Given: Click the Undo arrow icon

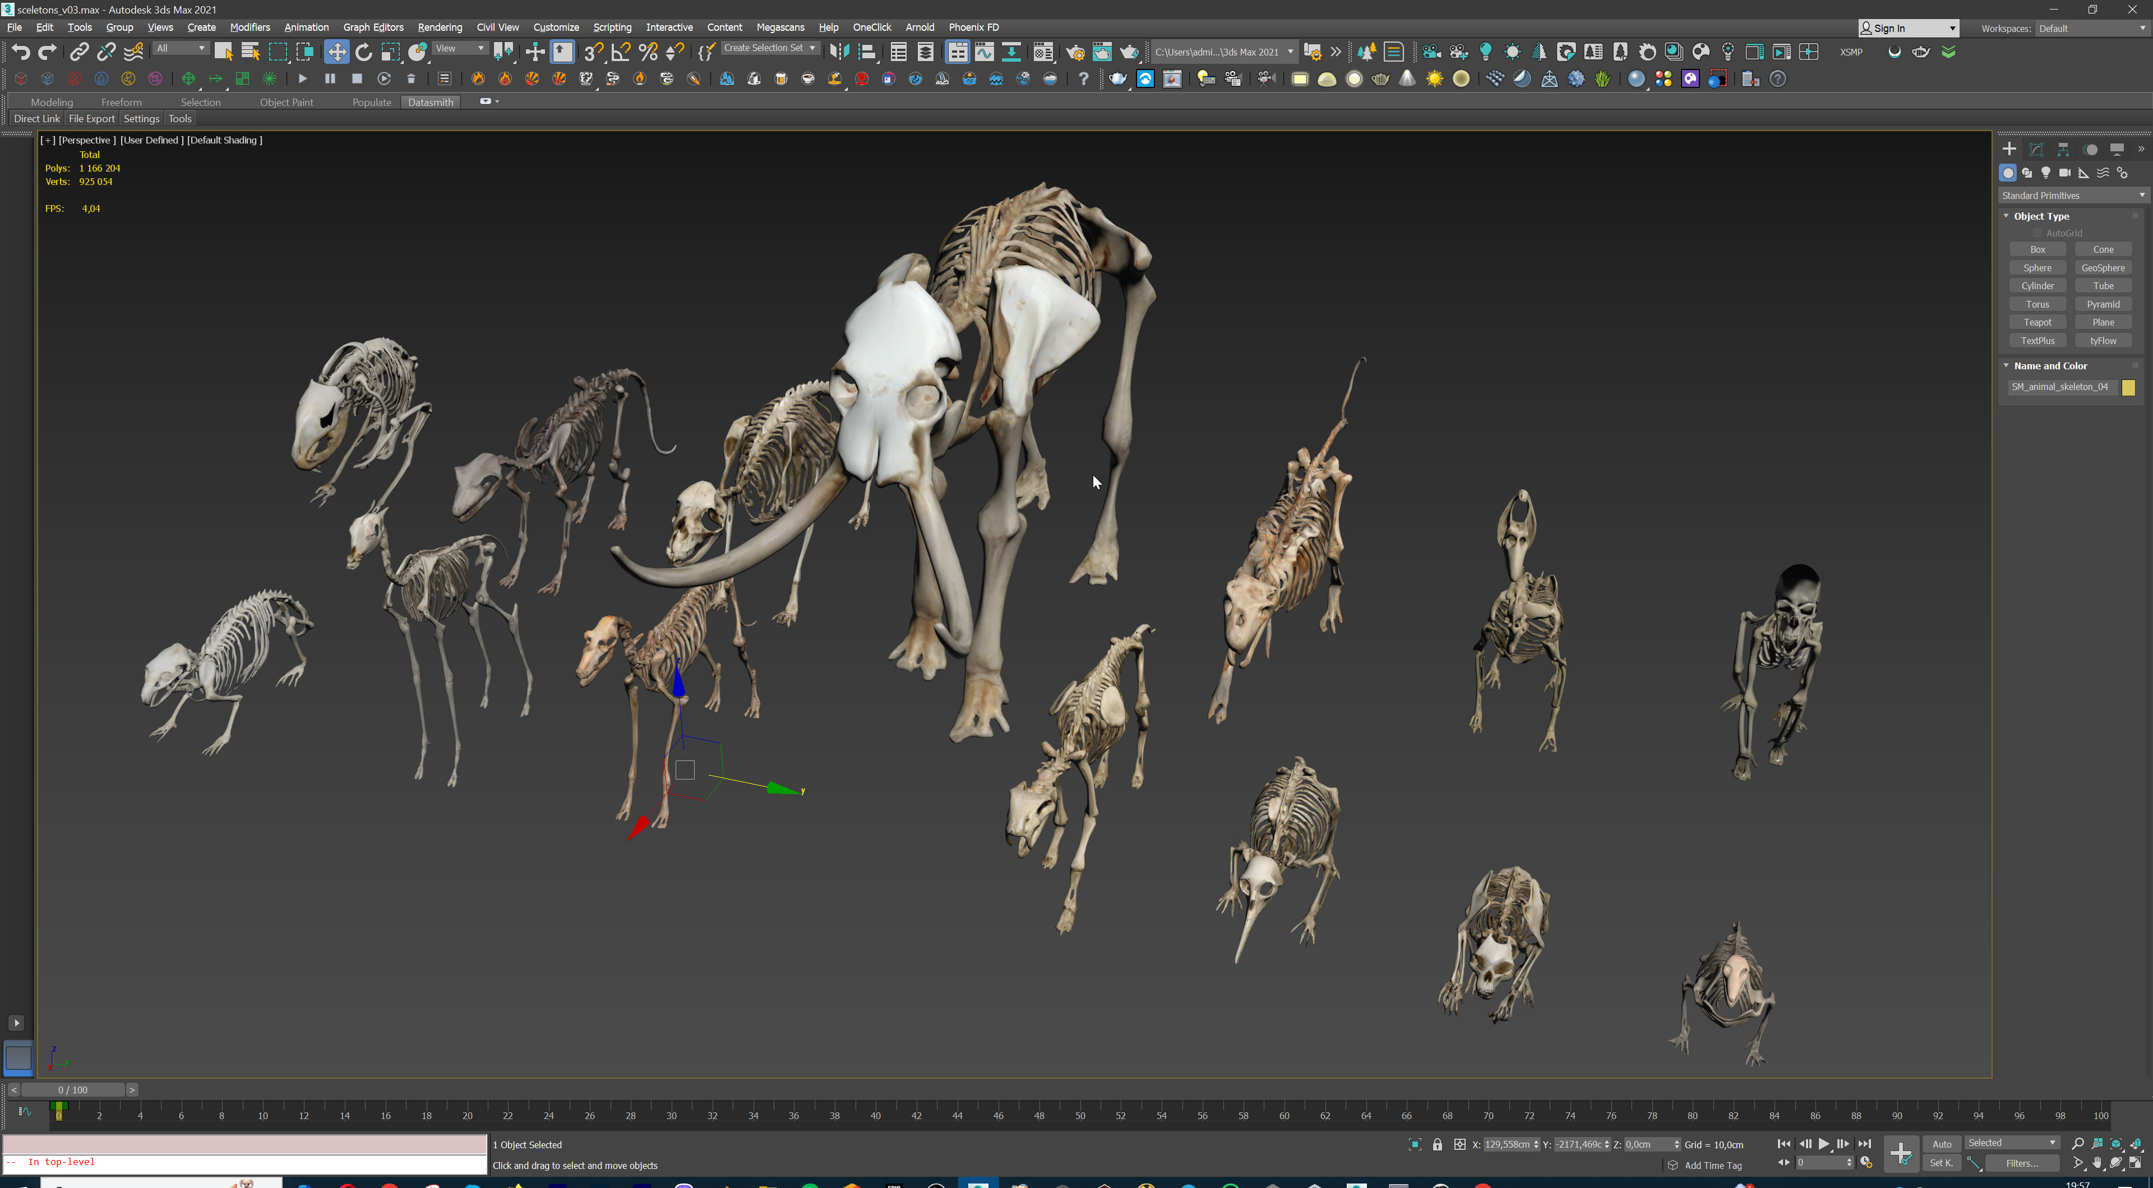Looking at the screenshot, I should click(21, 52).
